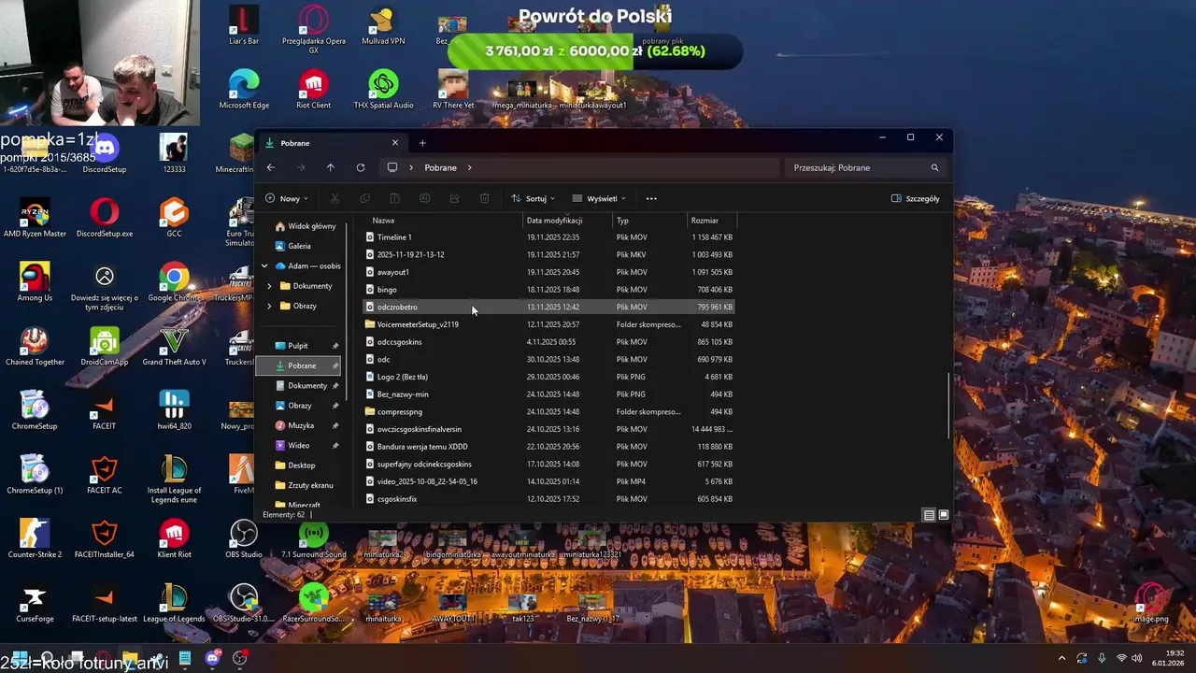
Task: Open the Sortuj dropdown
Action: click(x=533, y=198)
